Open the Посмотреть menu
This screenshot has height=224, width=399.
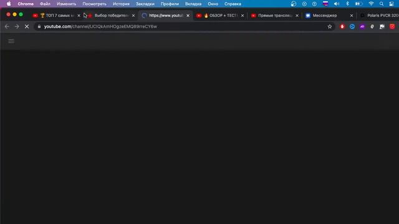pos(94,4)
